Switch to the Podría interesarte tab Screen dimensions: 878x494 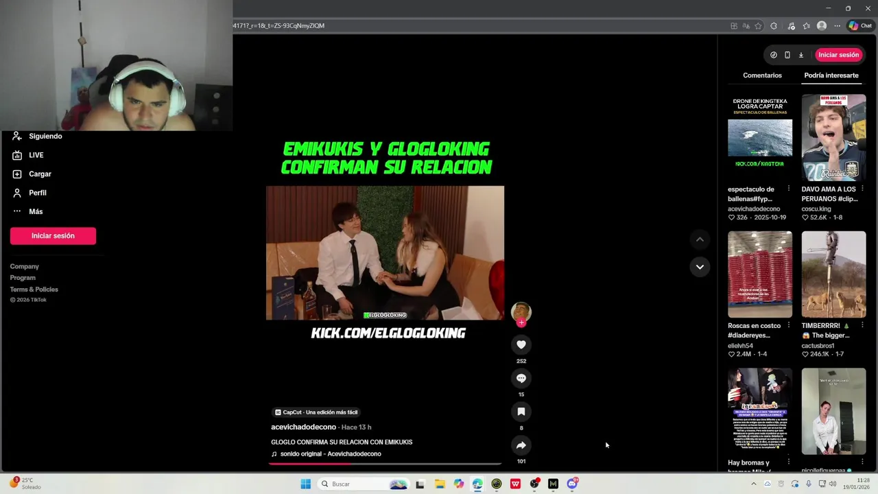point(831,75)
